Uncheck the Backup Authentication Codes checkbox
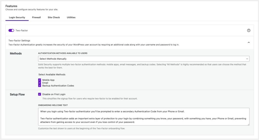This screenshot has width=259, height=140. pos(39,86)
